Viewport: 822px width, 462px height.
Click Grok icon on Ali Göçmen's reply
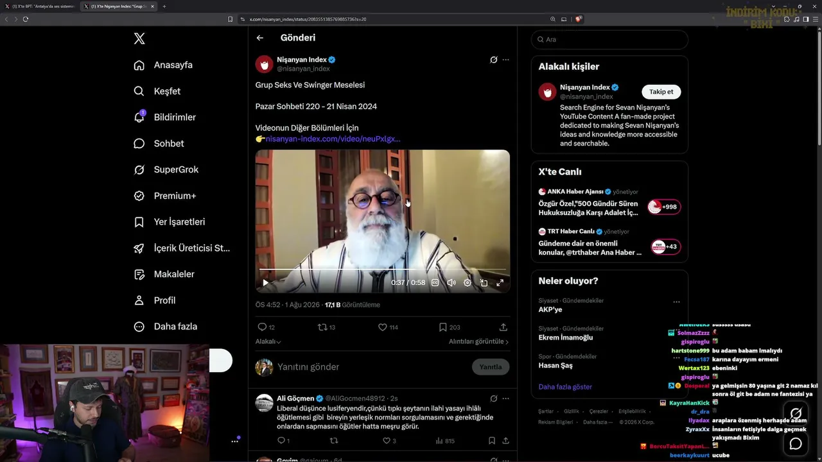click(x=493, y=398)
